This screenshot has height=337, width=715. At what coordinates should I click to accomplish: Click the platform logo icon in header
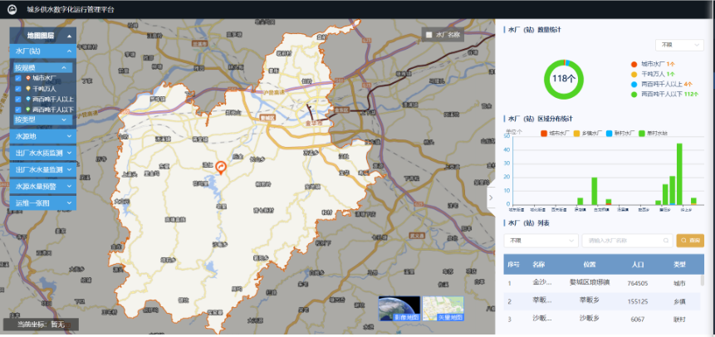(11, 10)
